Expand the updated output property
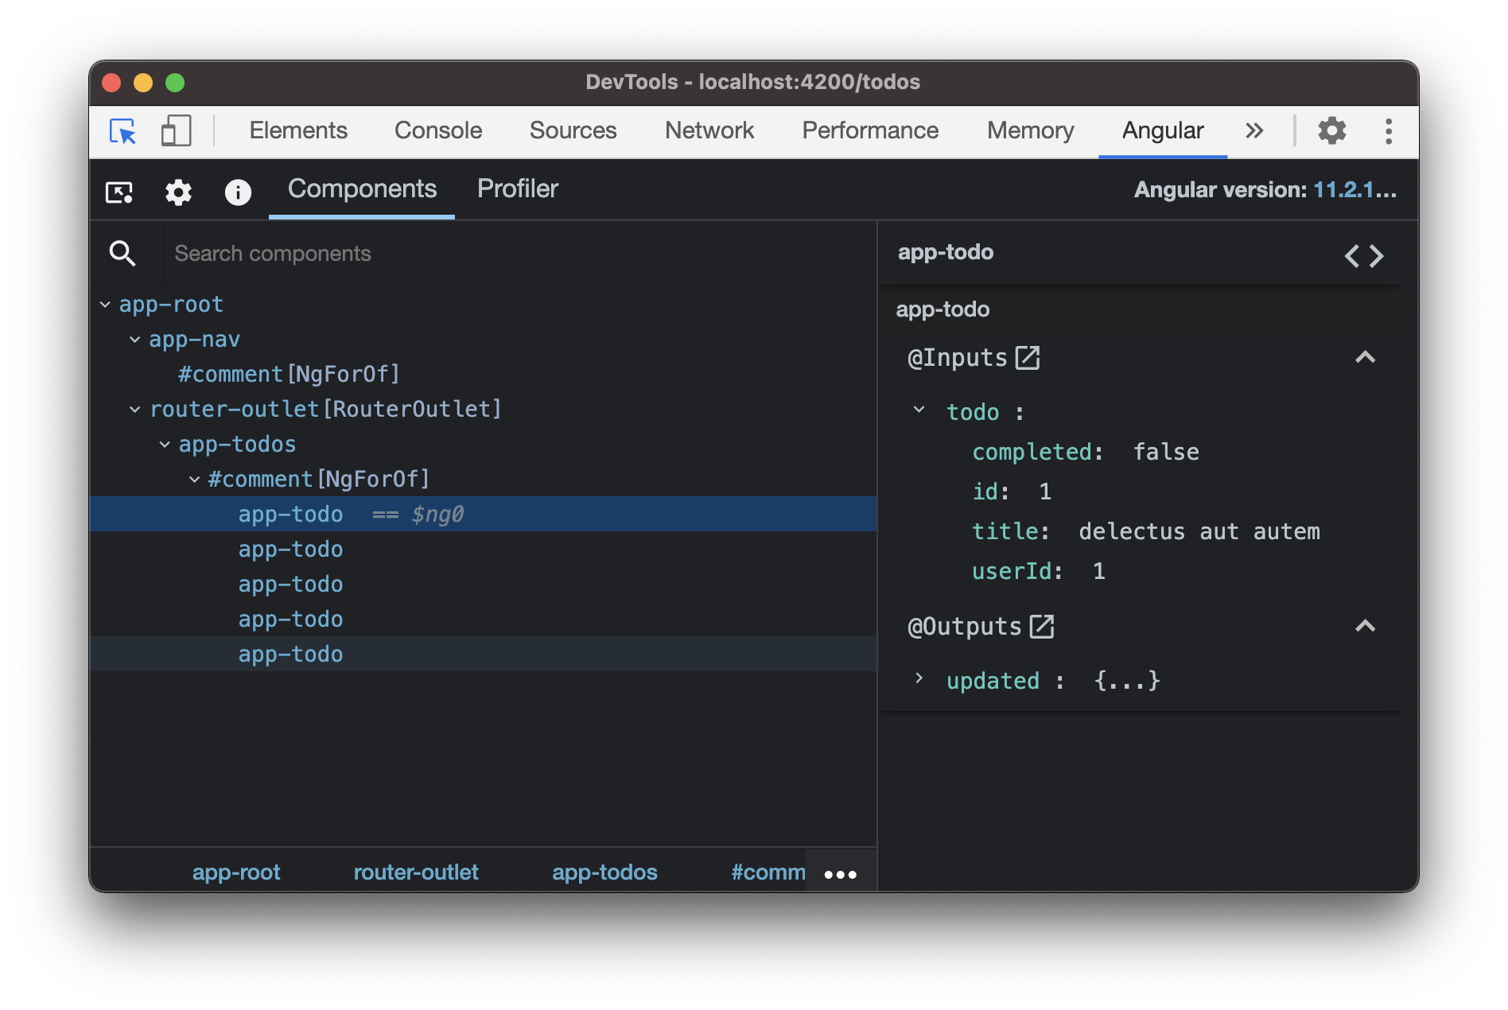This screenshot has width=1508, height=1010. tap(919, 679)
